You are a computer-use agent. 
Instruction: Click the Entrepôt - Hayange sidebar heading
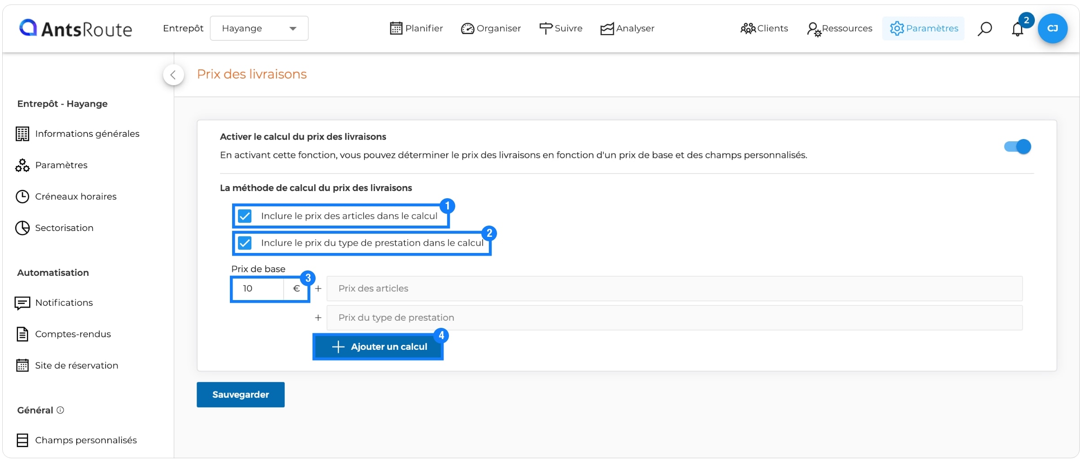pos(62,104)
